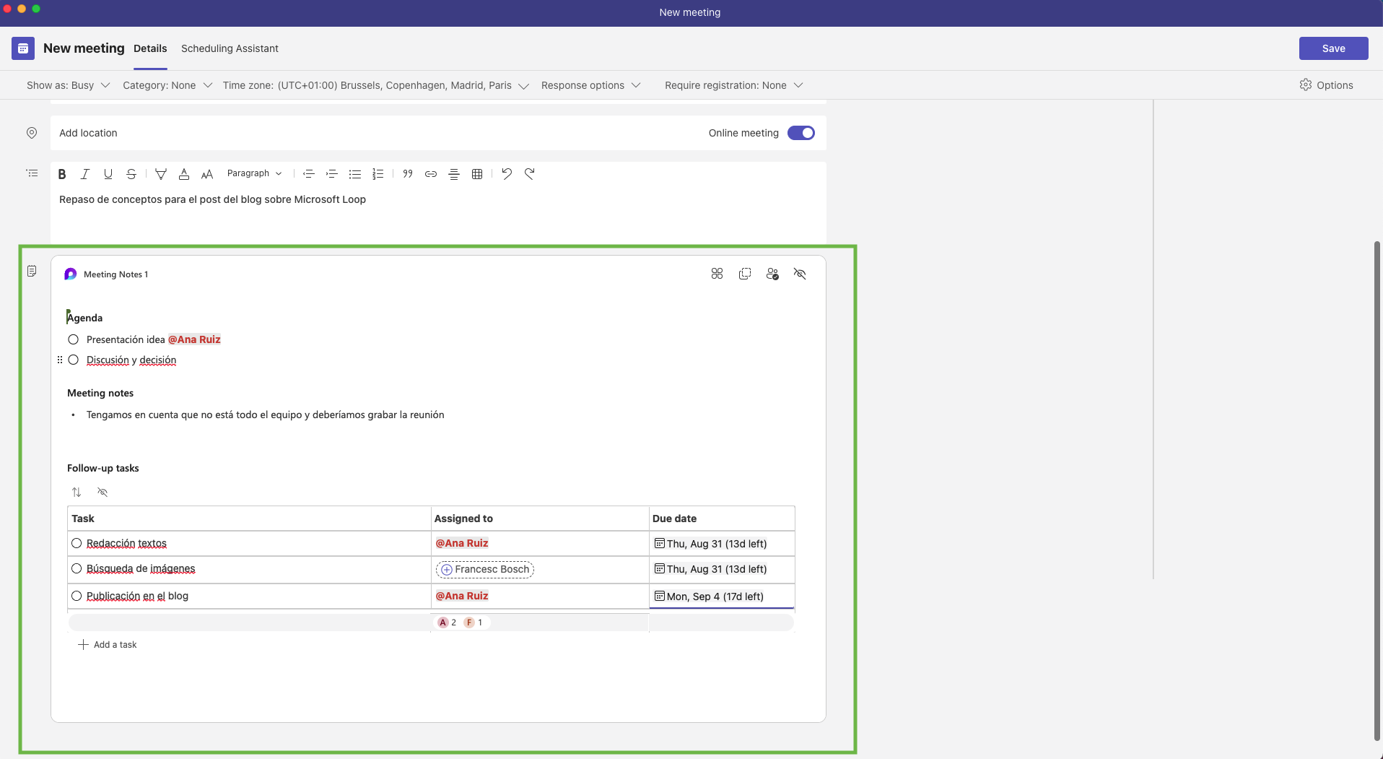
Task: Mark Publicación en el blog task complete
Action: click(77, 596)
